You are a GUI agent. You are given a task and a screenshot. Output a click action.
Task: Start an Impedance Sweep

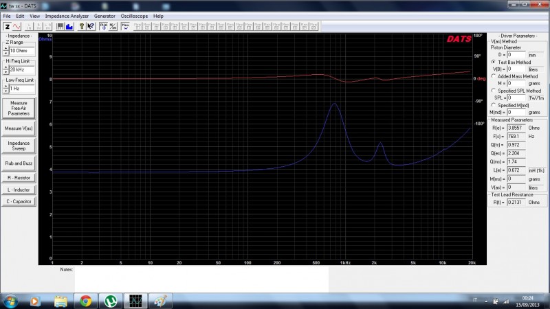19,146
